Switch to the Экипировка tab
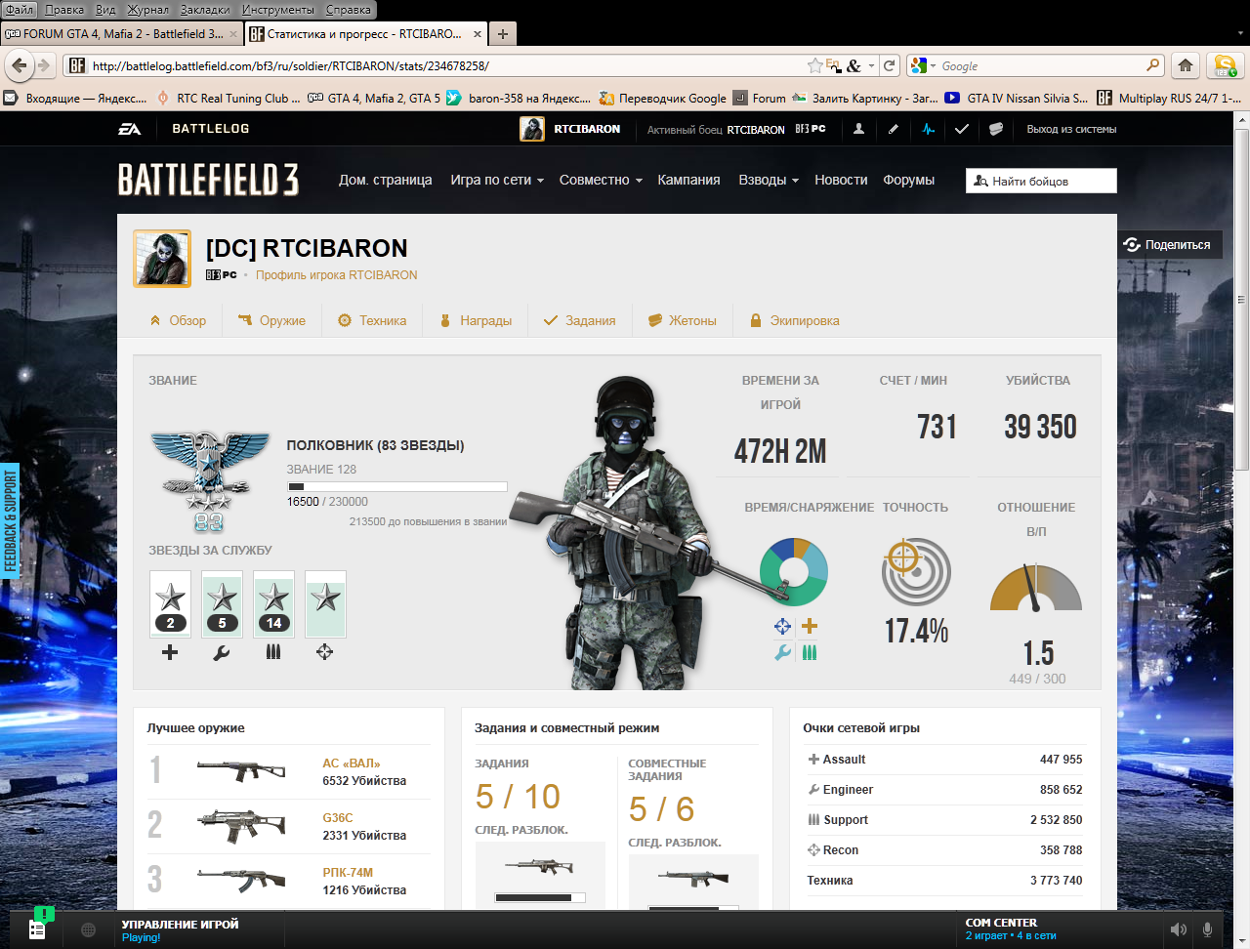The image size is (1250, 949). pos(794,320)
